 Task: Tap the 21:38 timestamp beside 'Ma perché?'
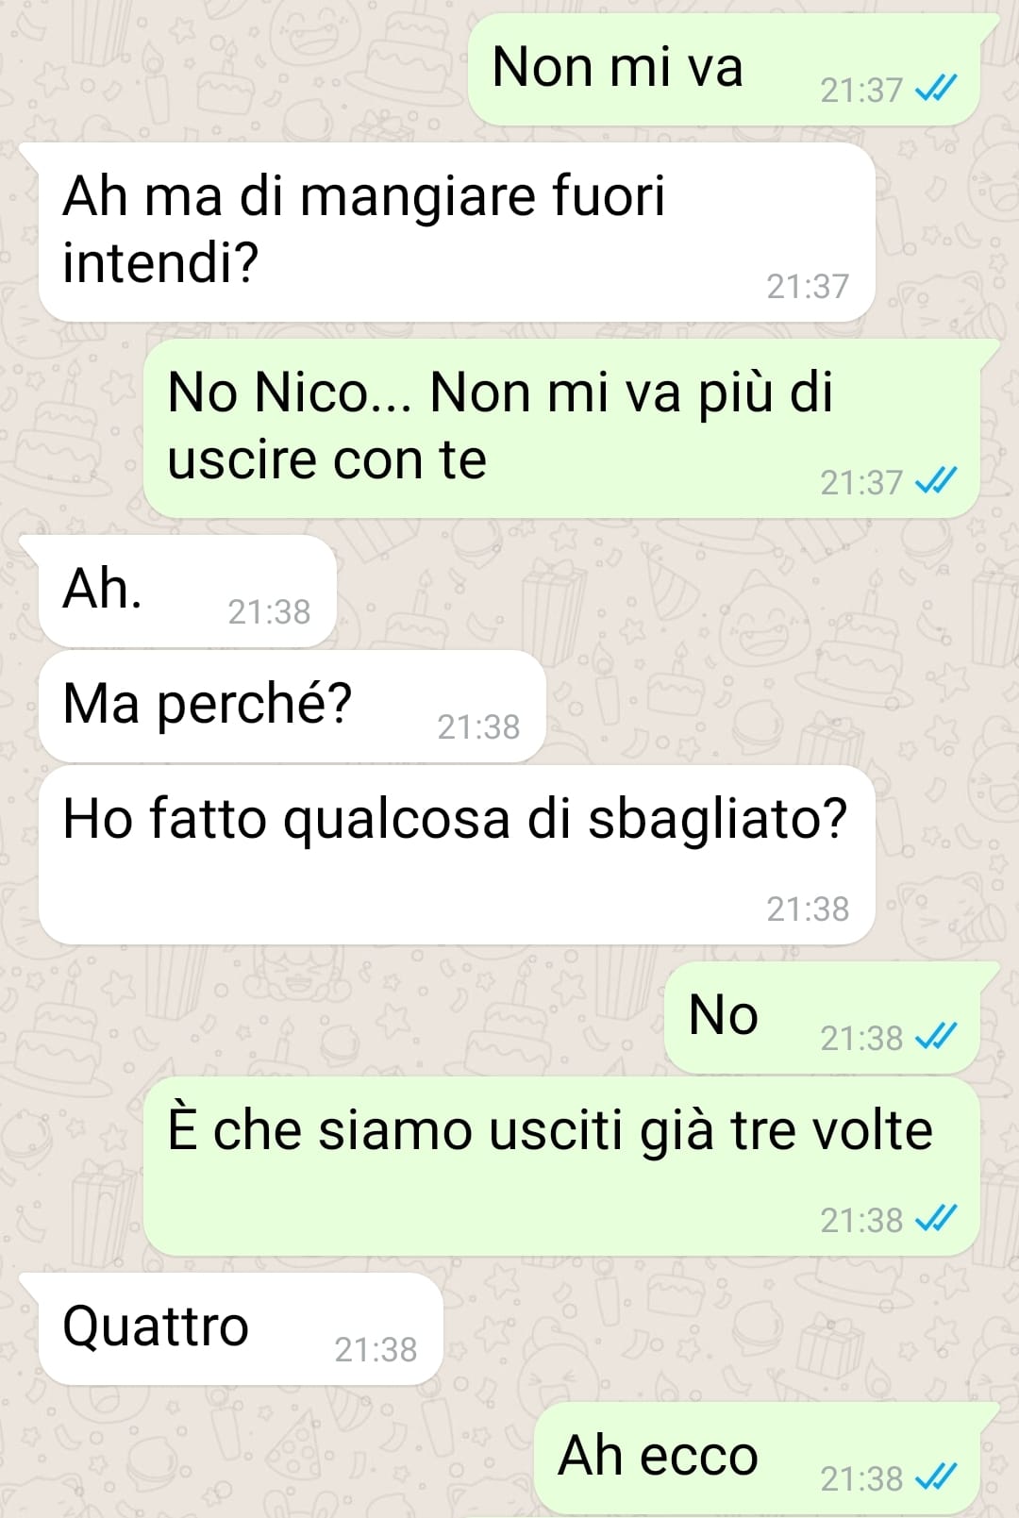pyautogui.click(x=478, y=726)
